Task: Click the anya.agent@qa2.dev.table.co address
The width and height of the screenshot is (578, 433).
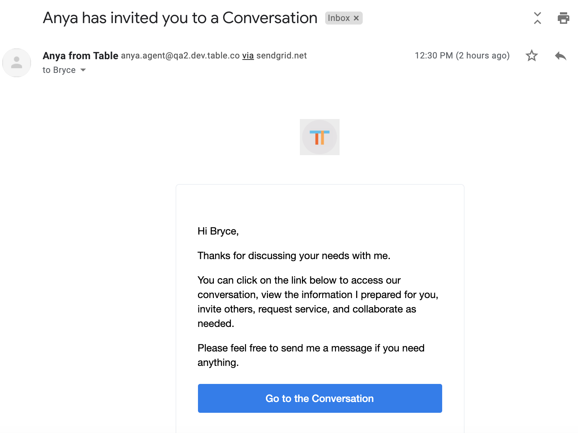Action: (x=180, y=56)
